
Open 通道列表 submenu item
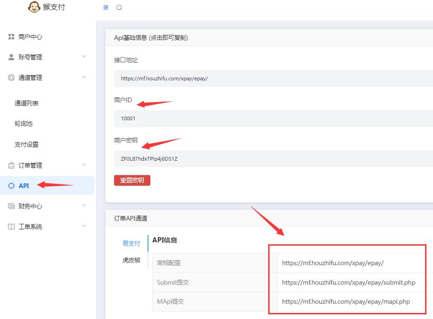tap(27, 103)
